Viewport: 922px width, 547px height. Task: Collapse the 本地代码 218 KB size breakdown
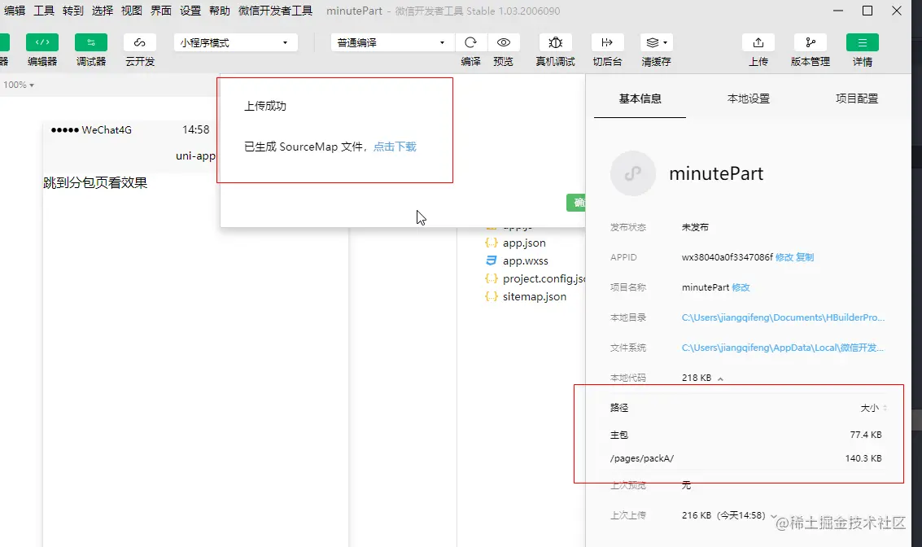click(x=720, y=379)
